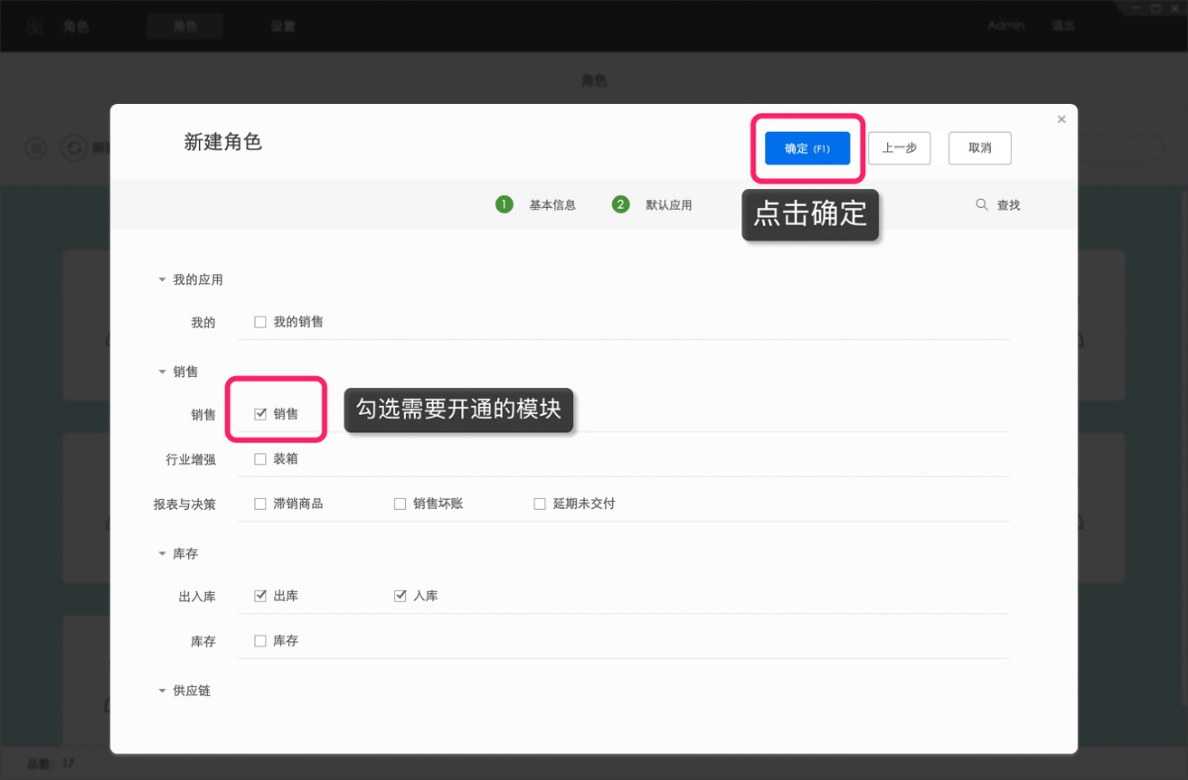Collapse the 库存 section arrow
Viewport: 1188px width, 780px height.
pos(162,554)
